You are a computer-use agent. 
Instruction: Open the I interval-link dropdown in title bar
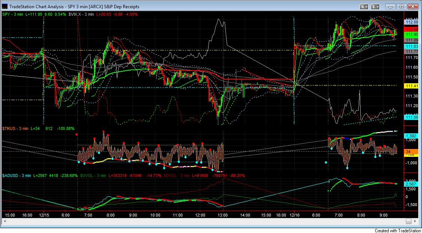[376, 6]
